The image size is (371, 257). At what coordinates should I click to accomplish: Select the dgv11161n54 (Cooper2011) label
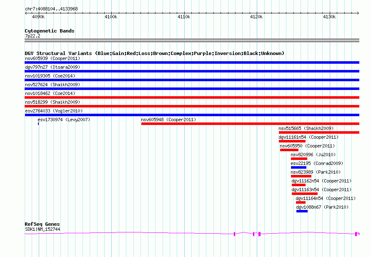(x=308, y=137)
